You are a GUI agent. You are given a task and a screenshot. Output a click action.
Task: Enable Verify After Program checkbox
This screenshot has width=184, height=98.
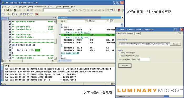[x=120, y=53]
